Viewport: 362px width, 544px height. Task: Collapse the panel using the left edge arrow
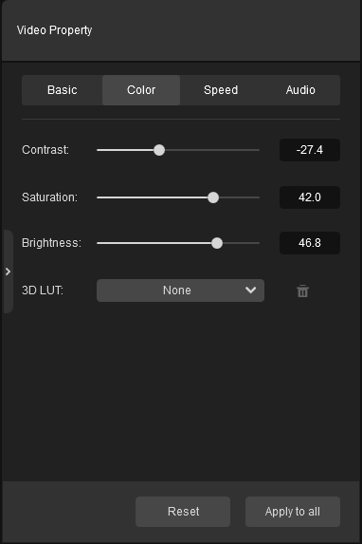[x=8, y=272]
